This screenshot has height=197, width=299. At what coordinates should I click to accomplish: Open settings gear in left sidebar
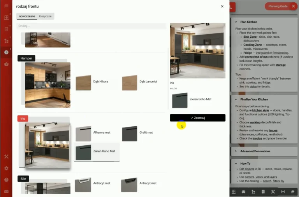6,168
